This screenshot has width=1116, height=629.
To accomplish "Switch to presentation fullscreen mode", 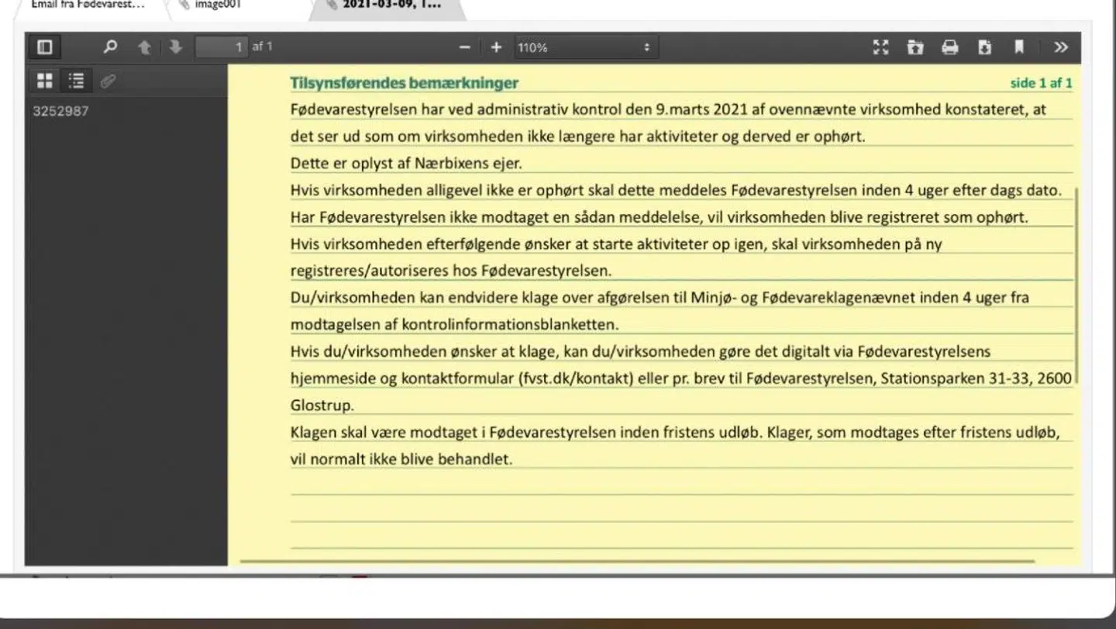I will pos(880,47).
